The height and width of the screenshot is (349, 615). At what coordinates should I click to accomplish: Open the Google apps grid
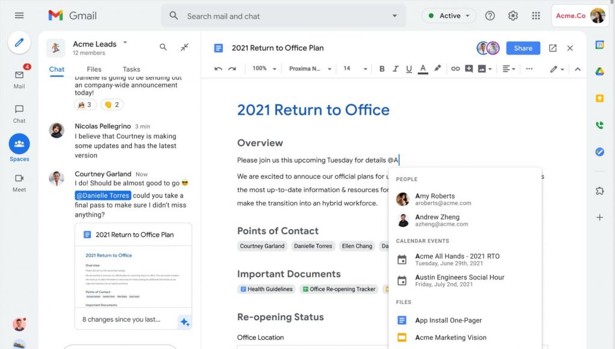click(535, 16)
